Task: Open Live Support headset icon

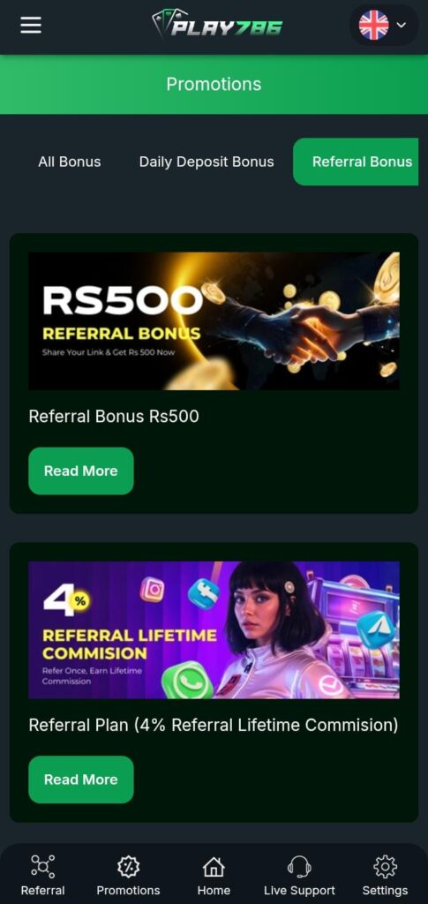Action: pyautogui.click(x=299, y=866)
